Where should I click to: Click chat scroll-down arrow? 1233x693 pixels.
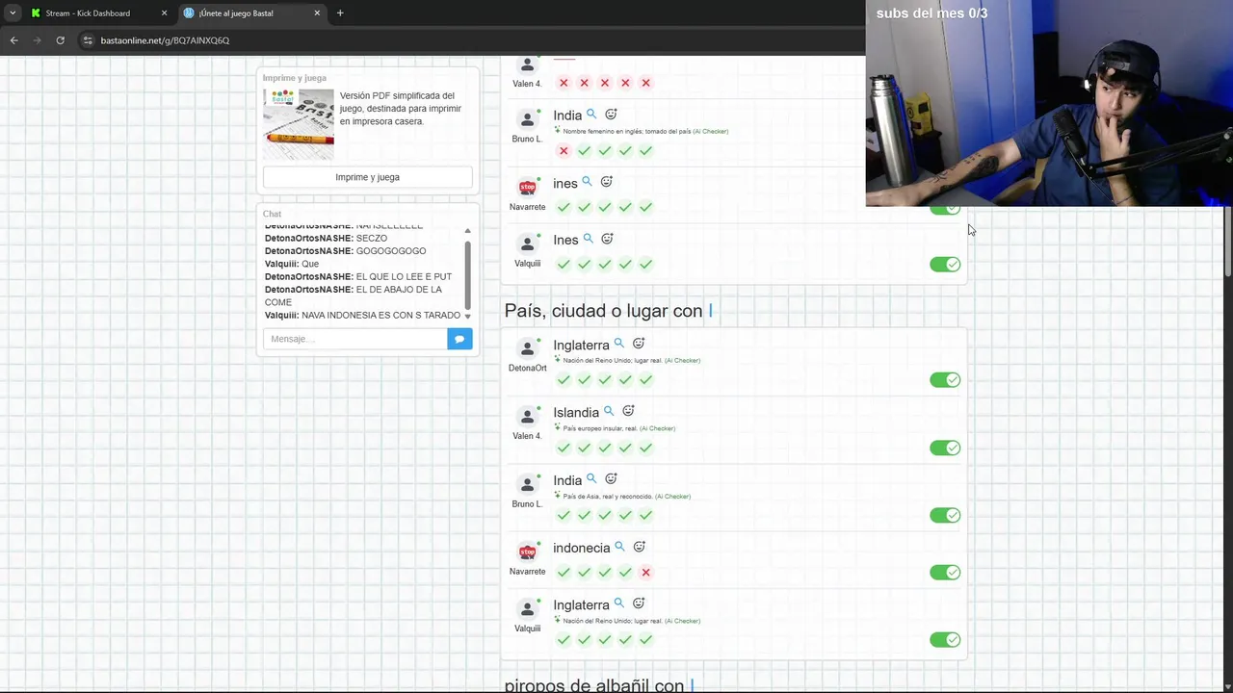tap(468, 316)
